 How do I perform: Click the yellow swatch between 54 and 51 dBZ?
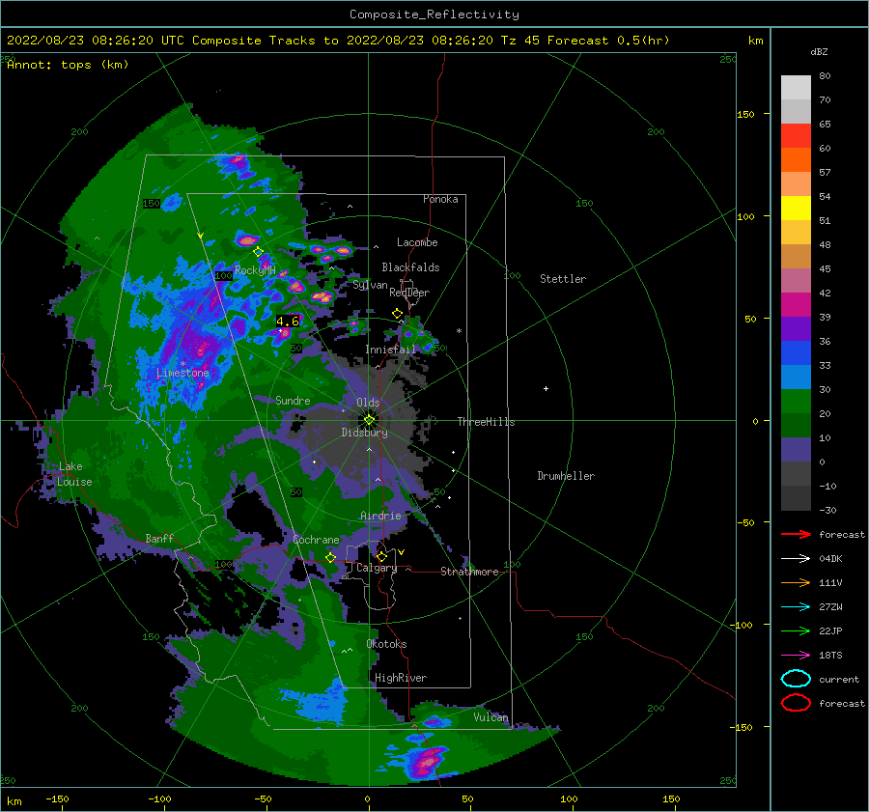796,209
